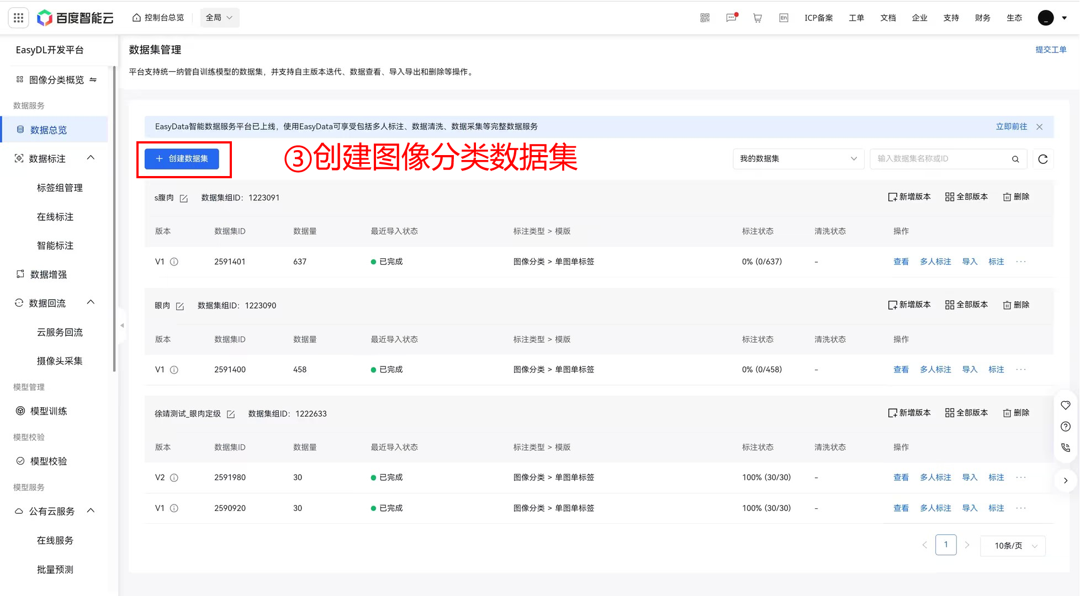Viewport: 1080px width, 596px height.
Task: Click the 创建数据集 button
Action: pyautogui.click(x=182, y=159)
